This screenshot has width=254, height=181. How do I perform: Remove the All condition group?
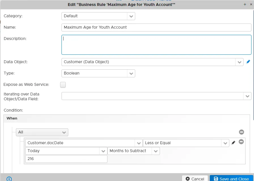click(241, 132)
